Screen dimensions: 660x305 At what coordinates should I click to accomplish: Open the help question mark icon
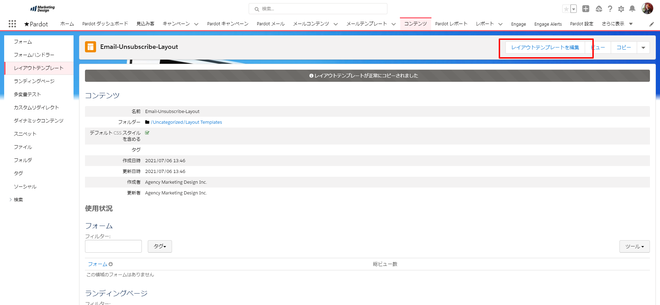point(610,9)
